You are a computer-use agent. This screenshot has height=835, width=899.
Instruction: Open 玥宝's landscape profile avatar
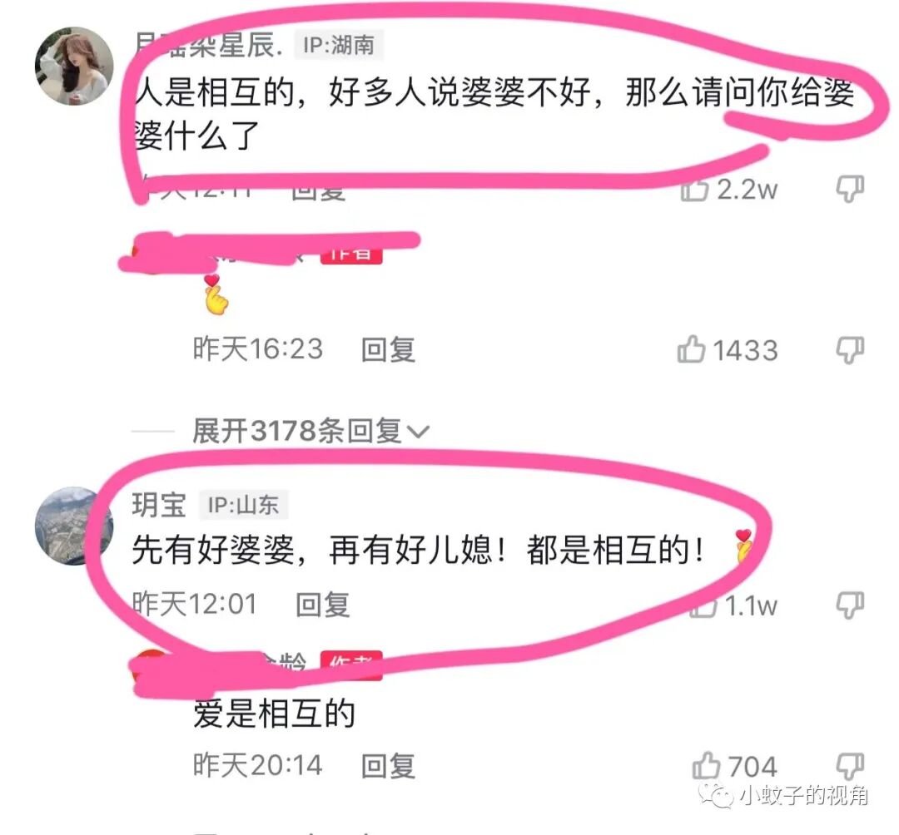coord(74,526)
